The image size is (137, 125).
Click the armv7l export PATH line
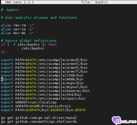pyautogui.click(x=44, y=72)
